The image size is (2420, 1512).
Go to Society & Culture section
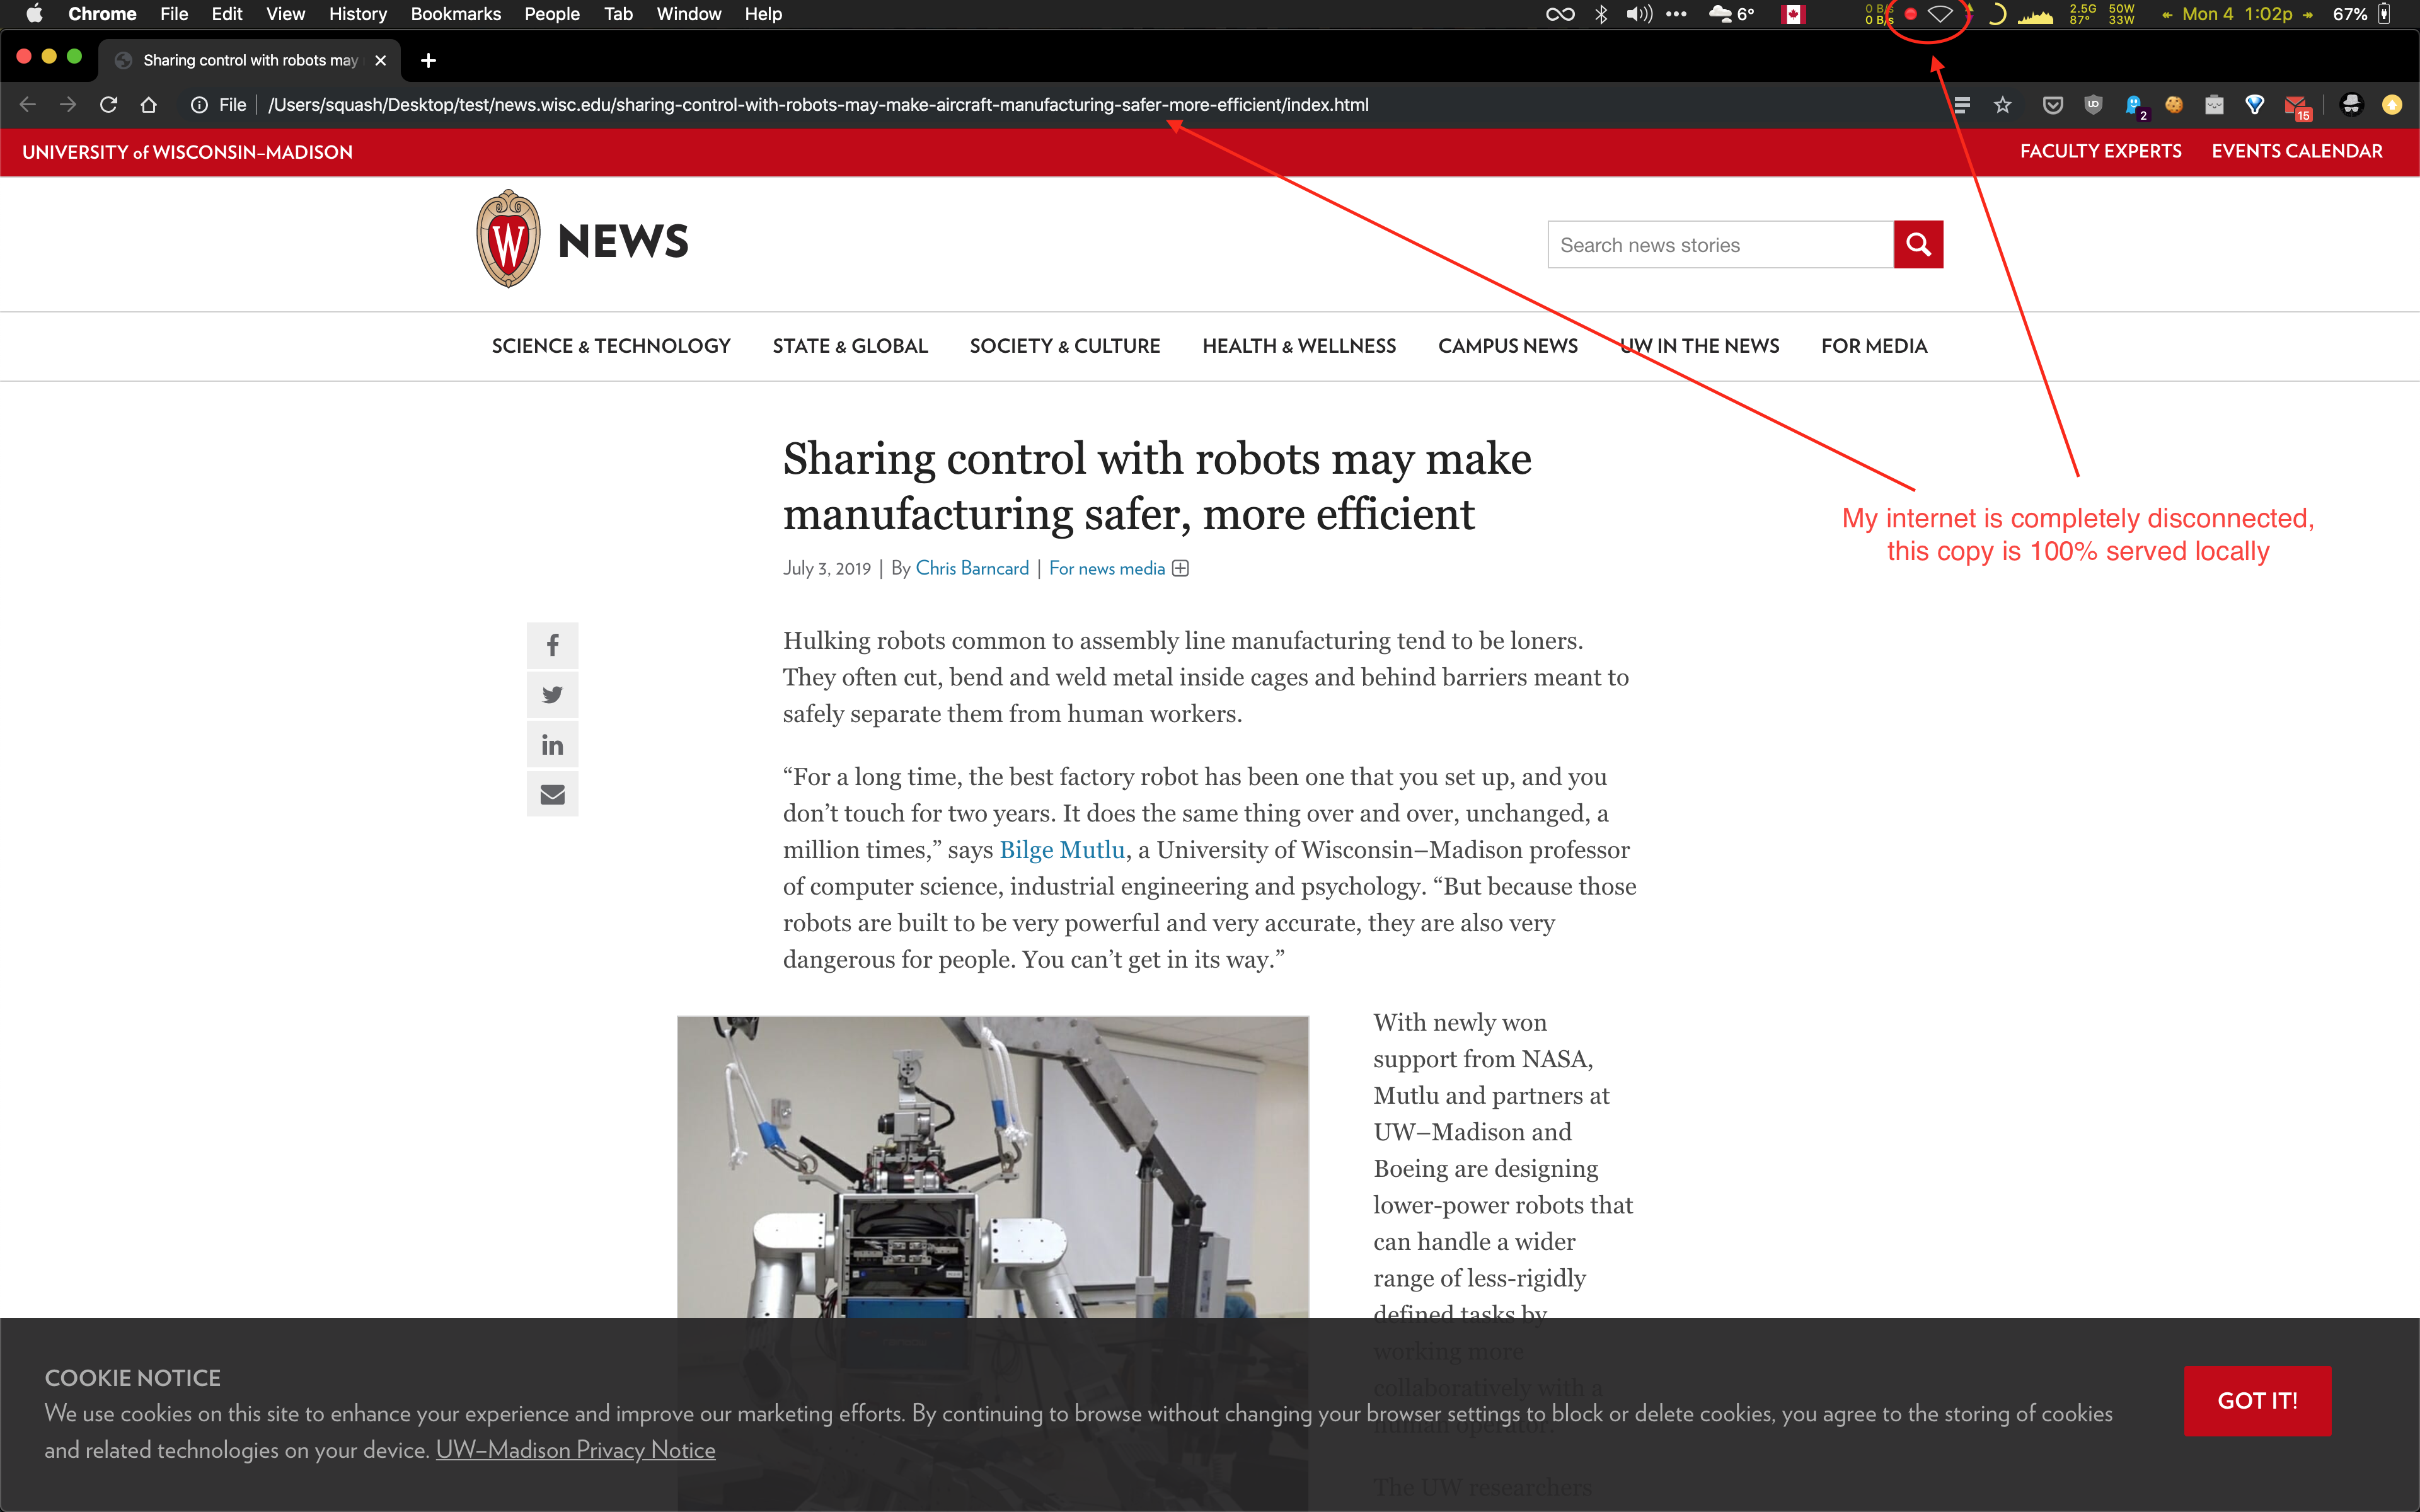point(1065,346)
